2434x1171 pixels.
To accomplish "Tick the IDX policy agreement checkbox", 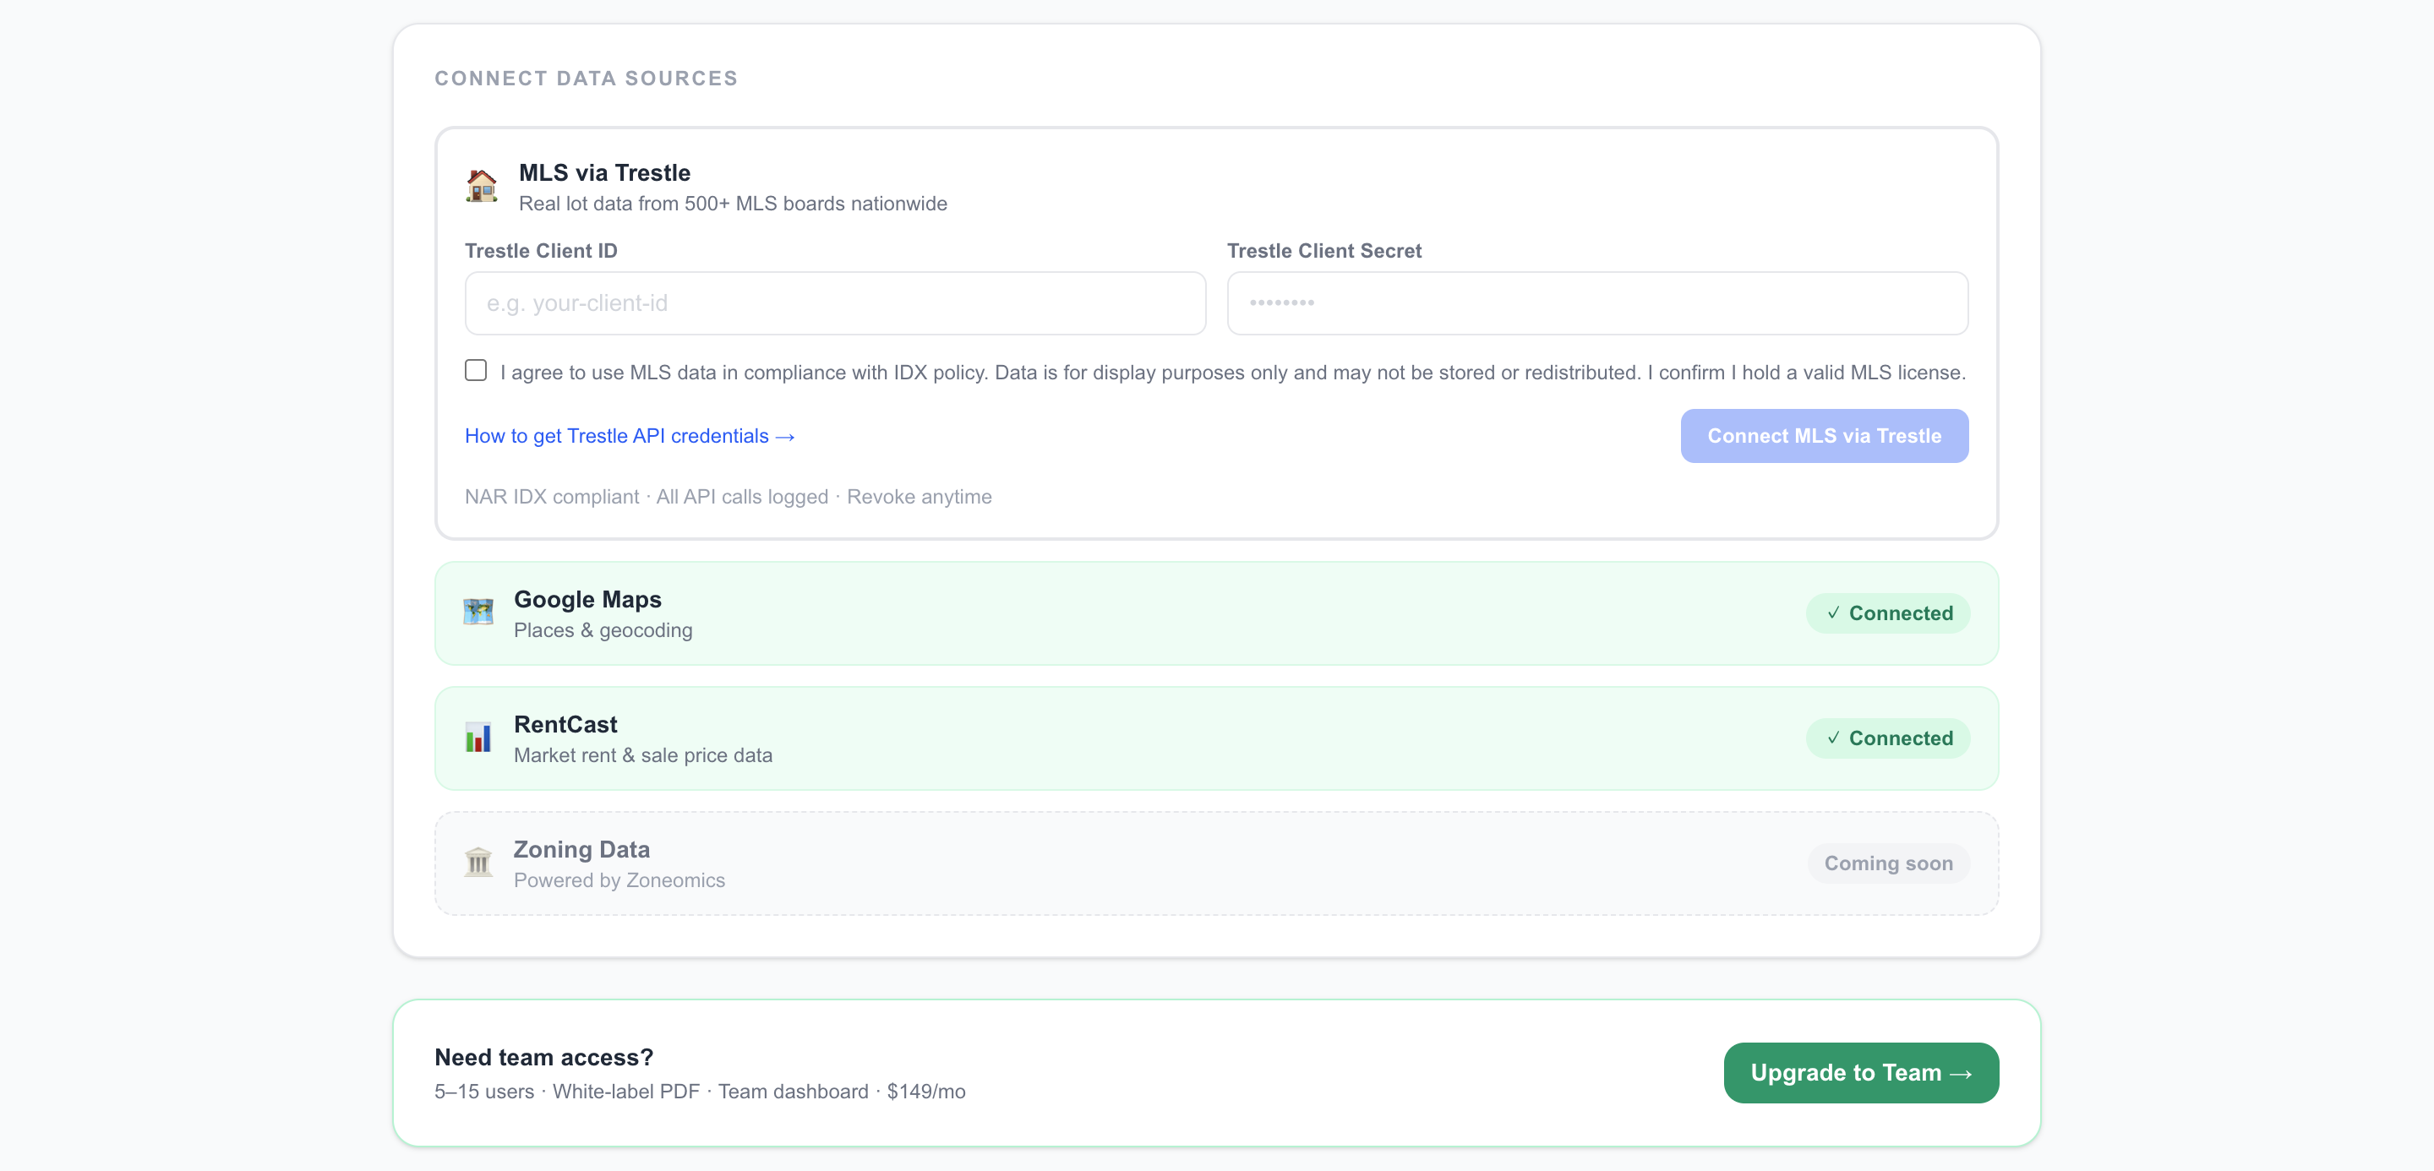I will tap(476, 370).
